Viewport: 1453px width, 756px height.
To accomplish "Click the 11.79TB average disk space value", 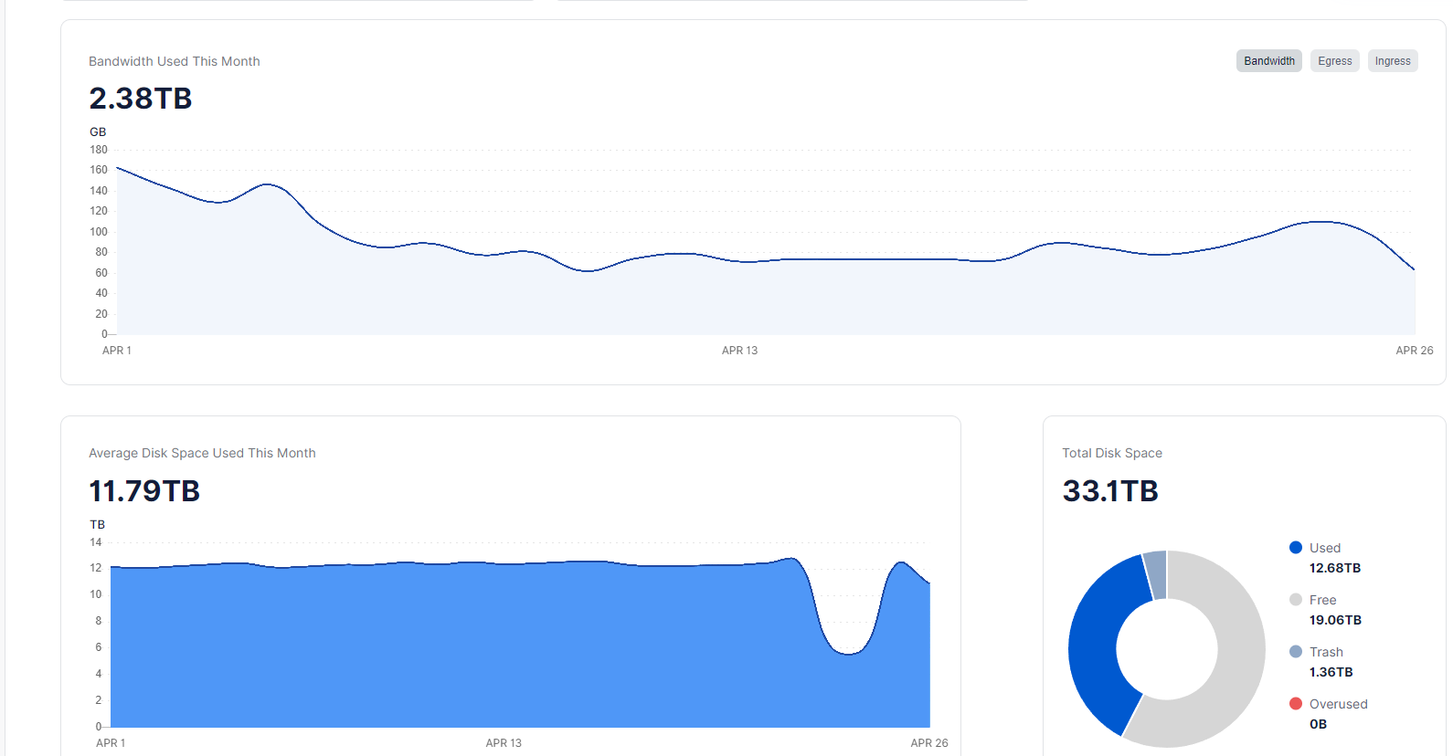I will pyautogui.click(x=144, y=491).
